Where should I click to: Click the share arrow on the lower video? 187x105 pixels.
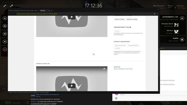tap(104, 69)
